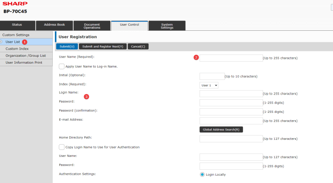Image resolution: width=333 pixels, height=183 pixels.
Task: Go to the Document Operations tab
Action: [x=92, y=26]
